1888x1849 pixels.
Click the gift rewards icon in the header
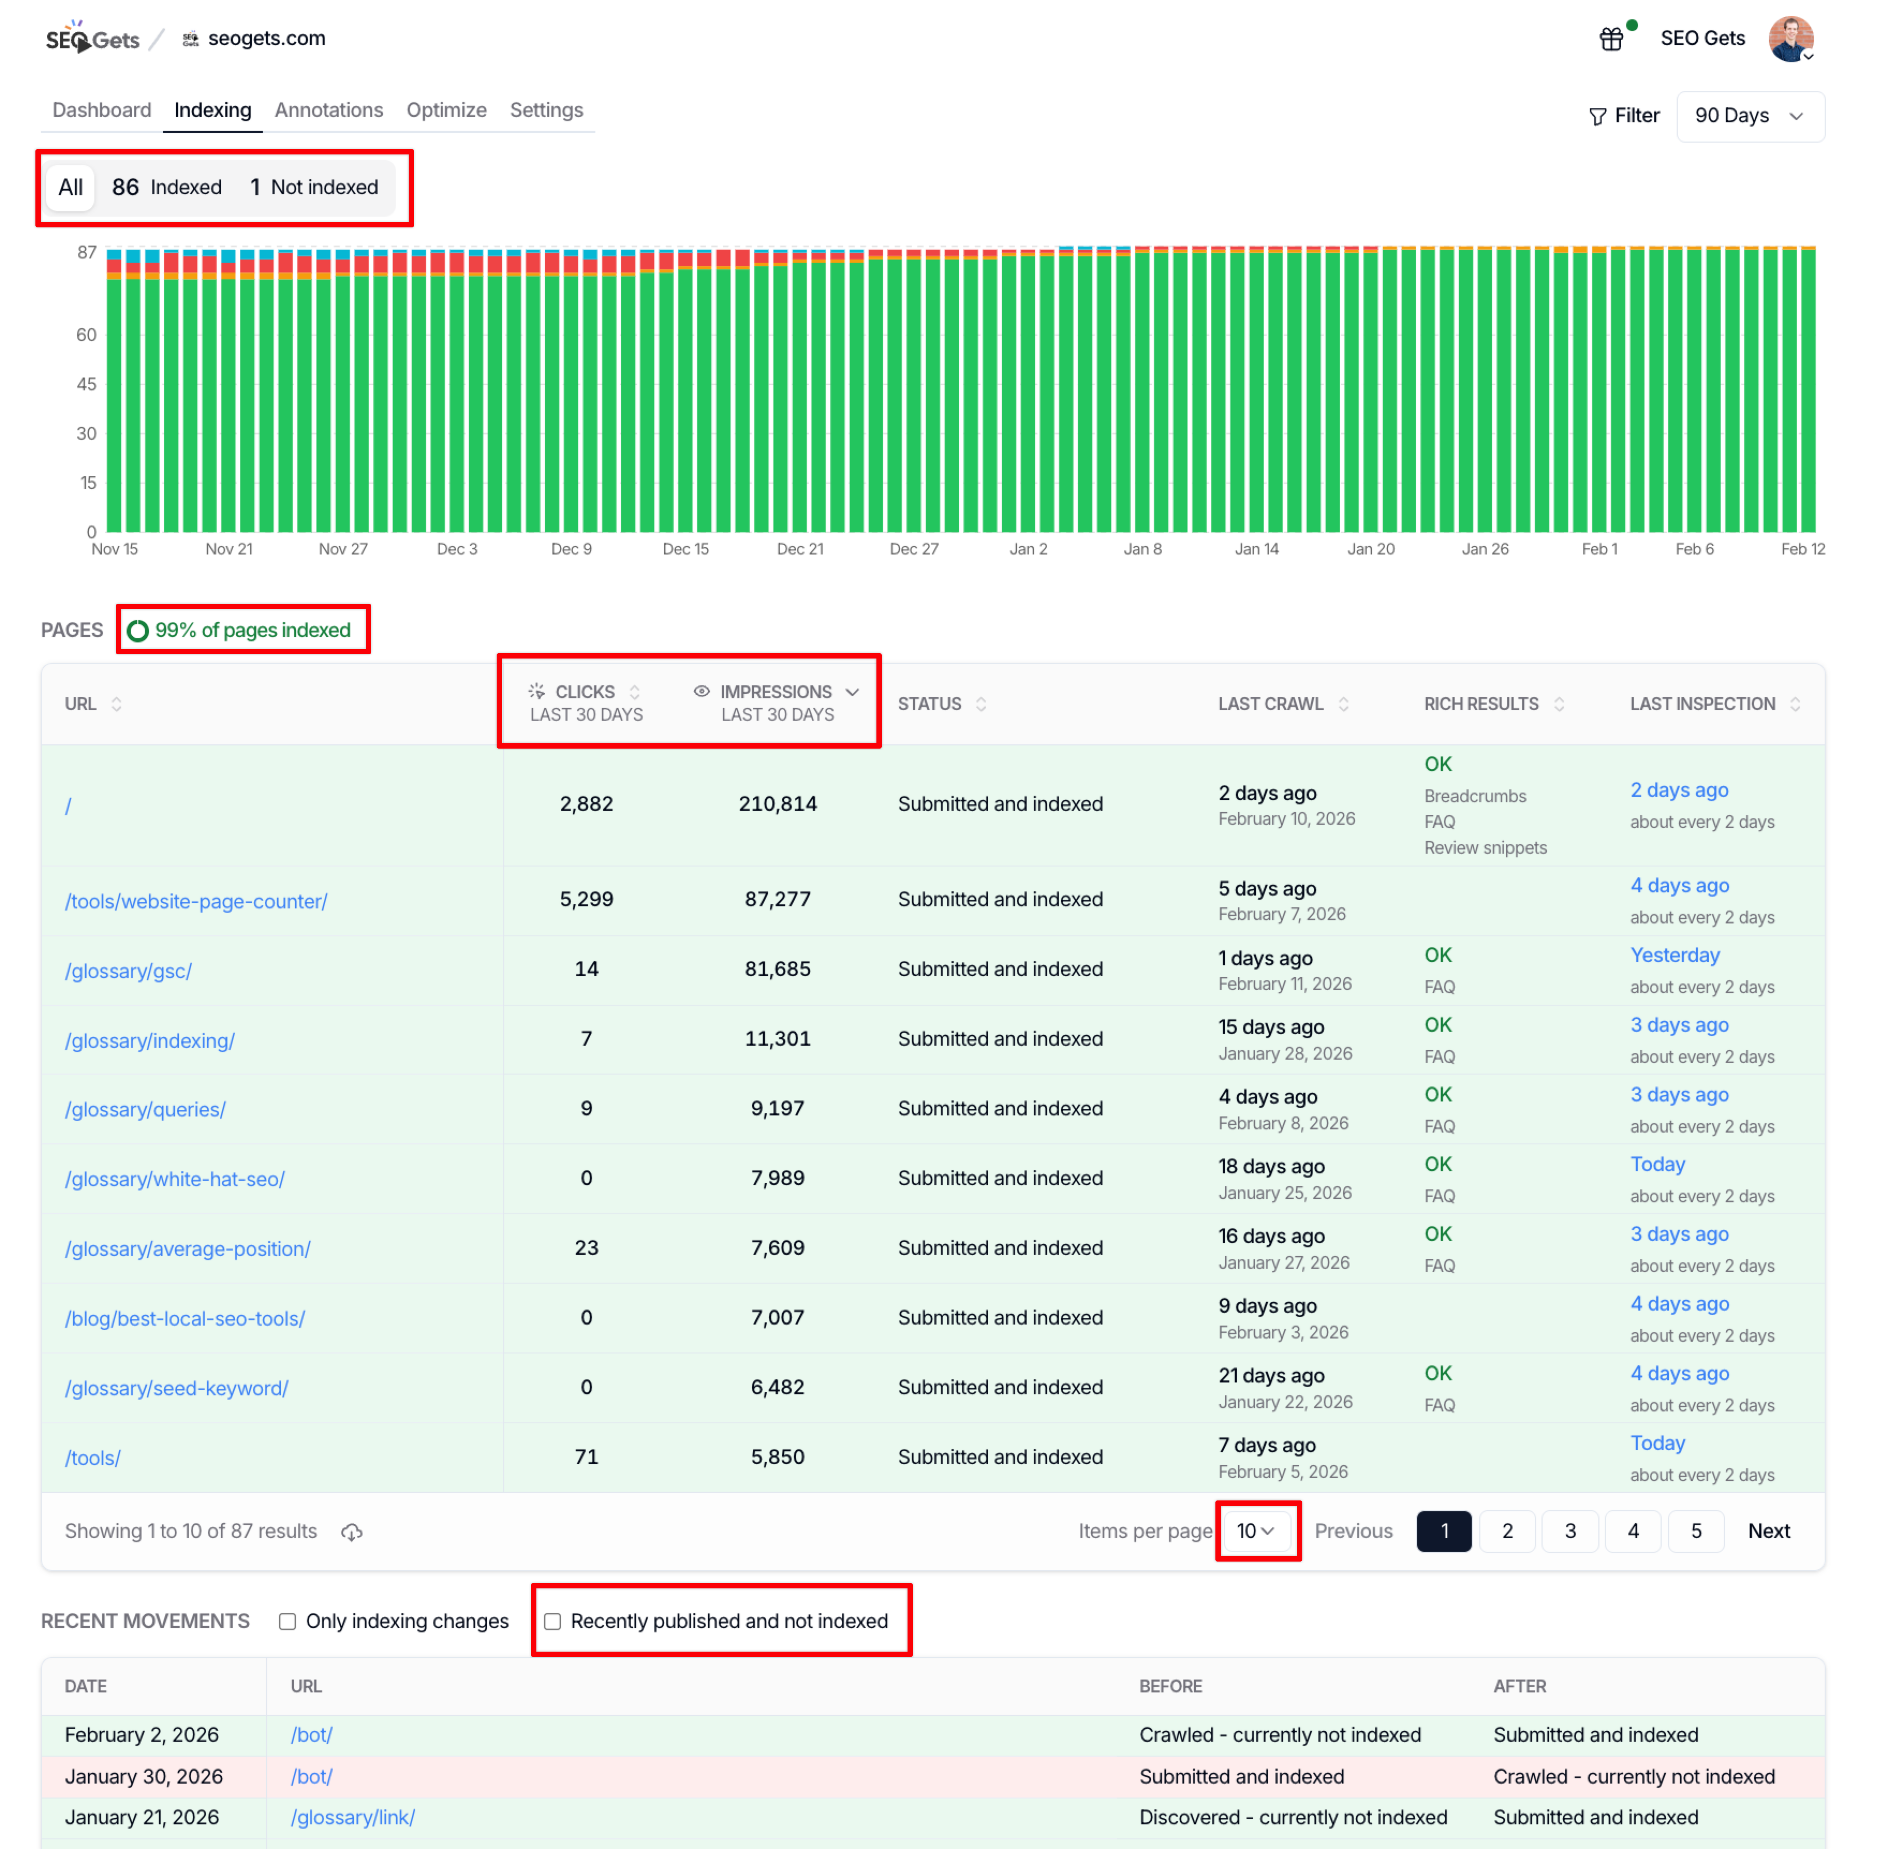(x=1611, y=38)
